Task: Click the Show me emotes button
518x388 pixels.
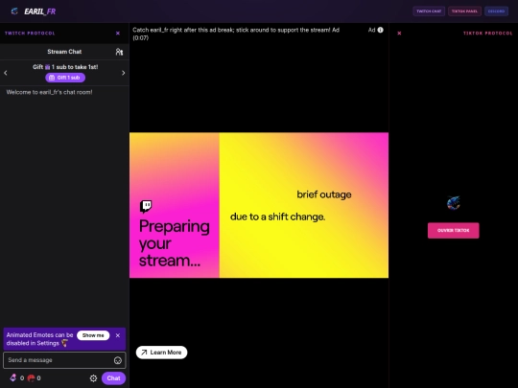Action: point(93,335)
